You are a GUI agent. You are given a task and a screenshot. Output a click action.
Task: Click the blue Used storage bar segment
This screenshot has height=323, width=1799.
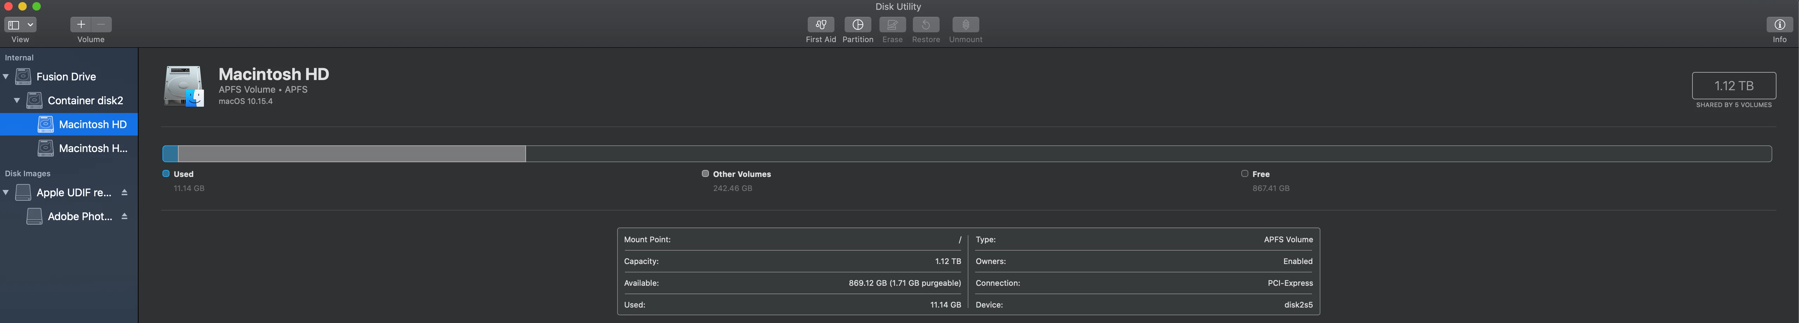(171, 153)
